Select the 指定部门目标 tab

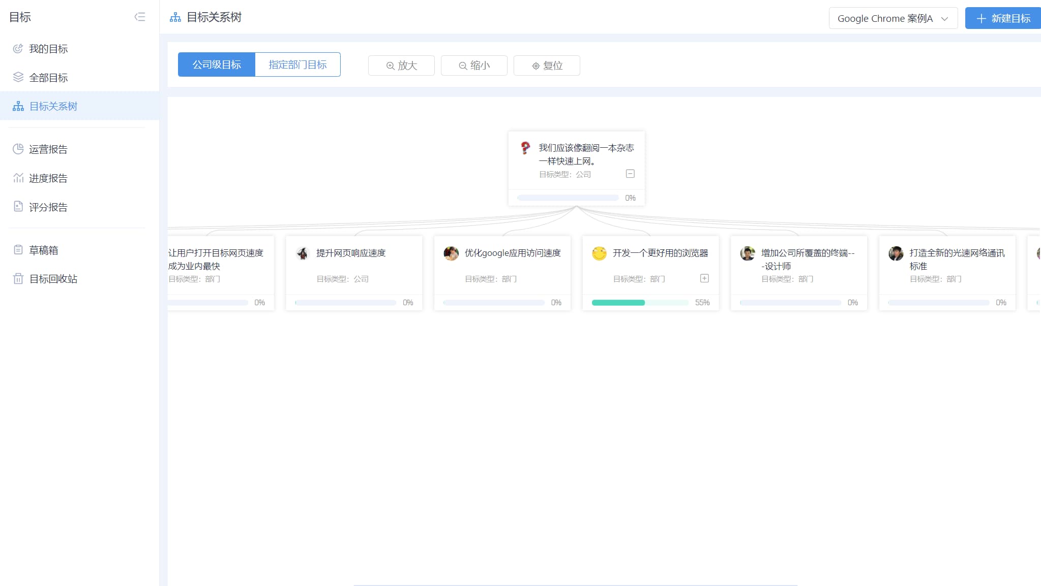[298, 64]
